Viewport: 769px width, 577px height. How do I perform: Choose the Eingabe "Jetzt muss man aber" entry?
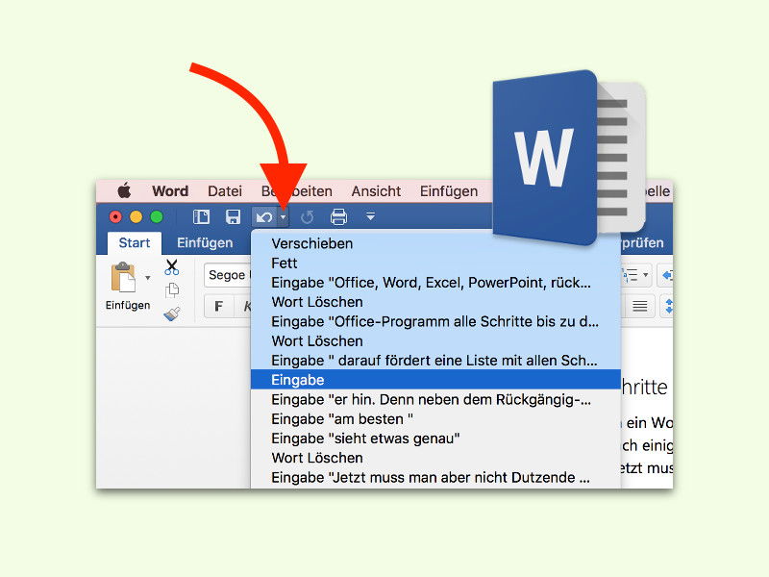click(435, 477)
